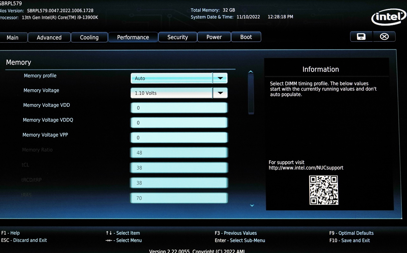Click F3 - Previous Values
Image resolution: width=407 pixels, height=253 pixels.
pos(236,233)
